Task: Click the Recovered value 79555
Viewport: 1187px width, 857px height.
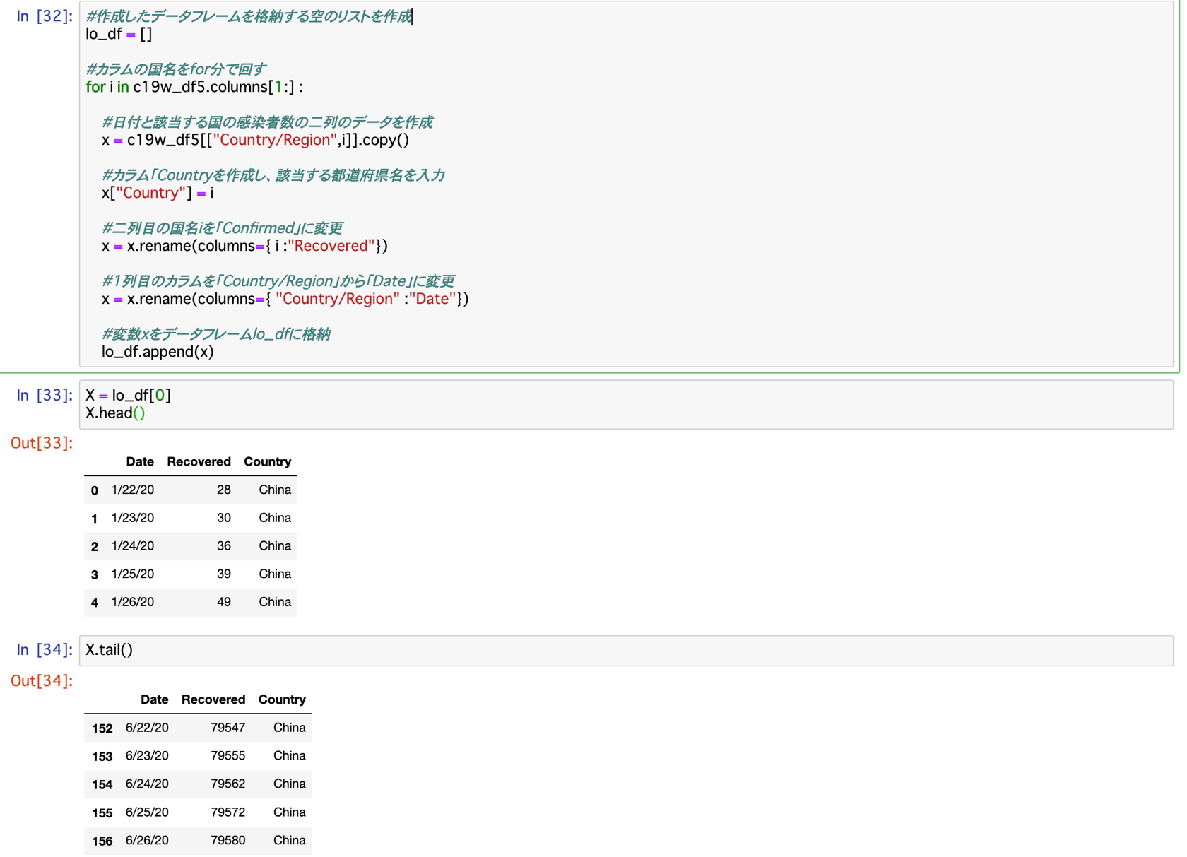Action: pos(228,756)
